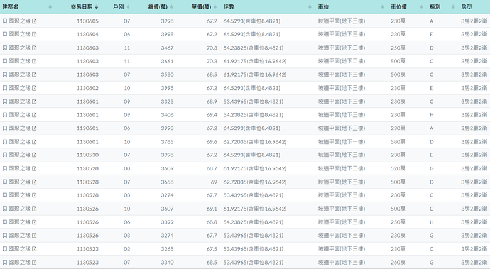Image resolution: width=490 pixels, height=269 pixels.
Task: Bookmark the 1130601 row with unit 06
Action: 4,128
